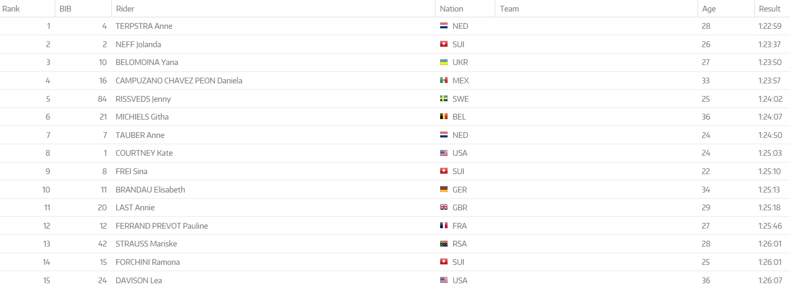Screen dimensions: 790x289
Task: Click the Great Britain flag for LAST Annie
Action: [444, 208]
